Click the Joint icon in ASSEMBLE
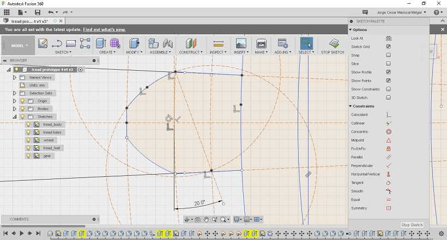The image size is (447, 240). tap(168, 44)
